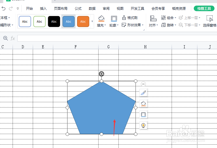Apply the white green-outline Abc shape style
Screen dimensions: 217x148
pyautogui.click(x=39, y=22)
